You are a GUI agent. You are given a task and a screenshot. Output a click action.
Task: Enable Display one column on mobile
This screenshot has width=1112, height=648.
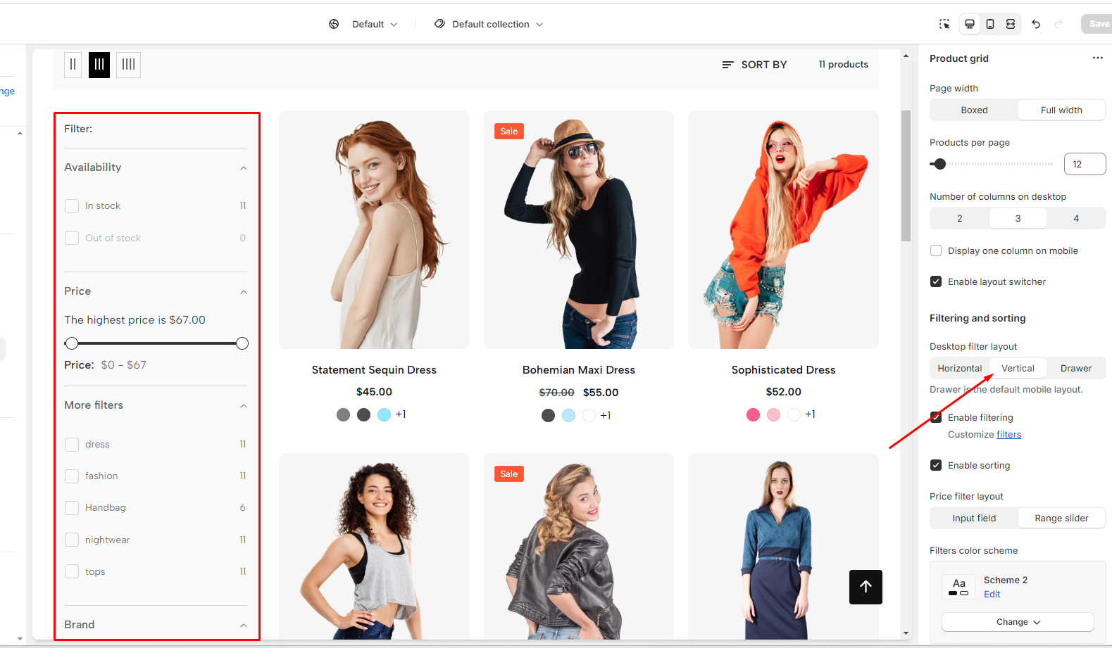click(936, 250)
